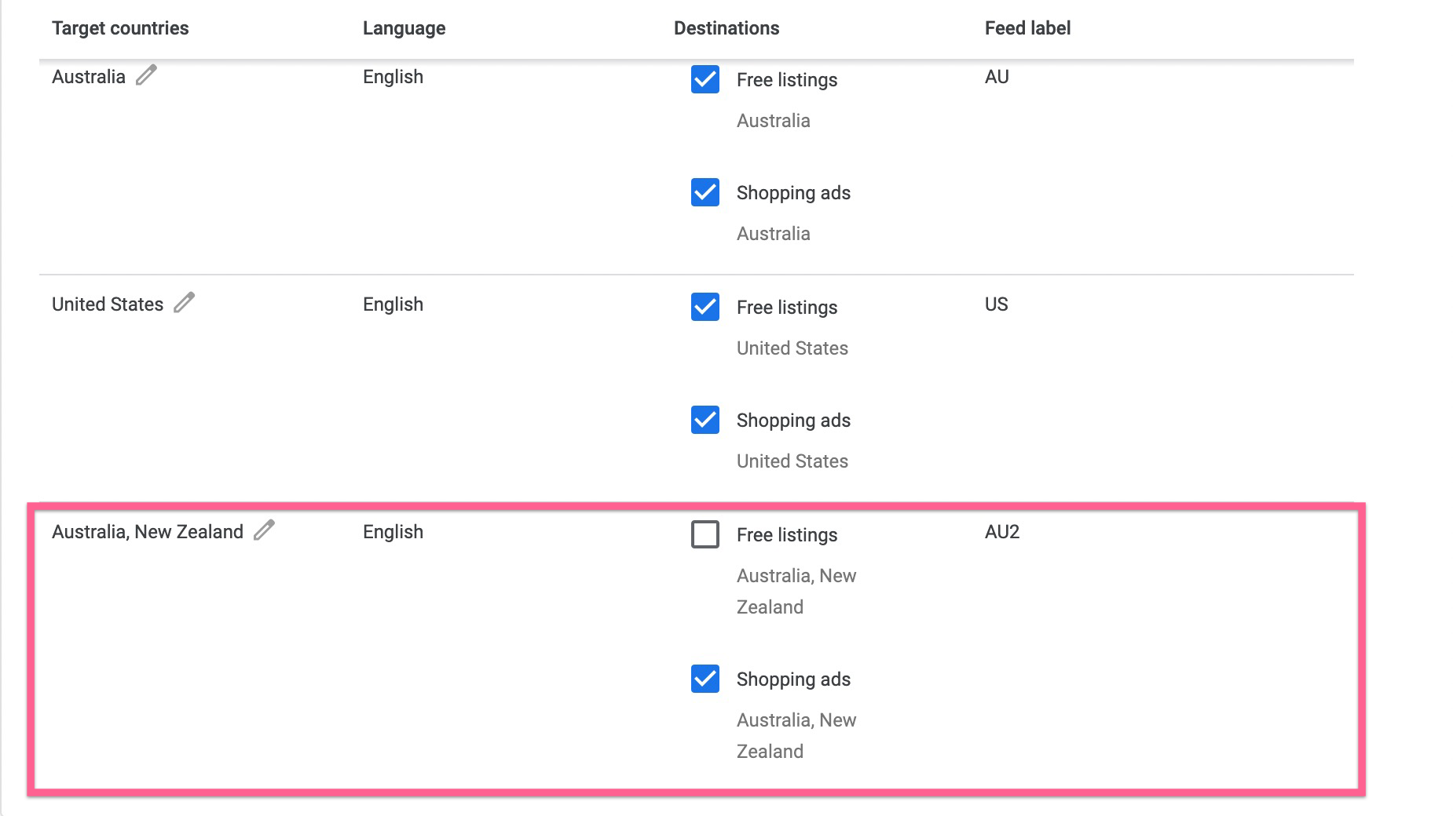Select the US feed label

click(x=996, y=304)
